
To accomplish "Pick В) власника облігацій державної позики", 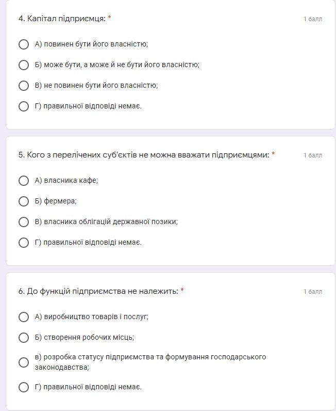I will point(24,222).
